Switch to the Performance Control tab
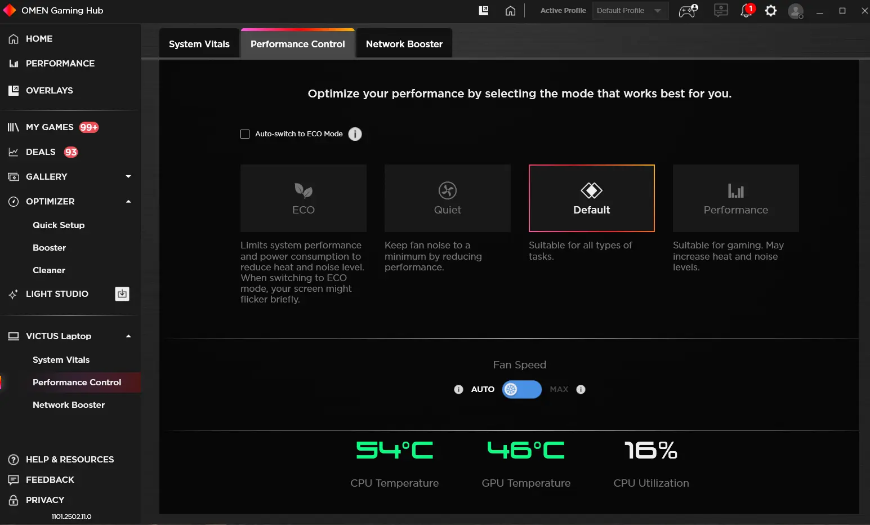Screen dimensions: 870x525 coord(298,44)
